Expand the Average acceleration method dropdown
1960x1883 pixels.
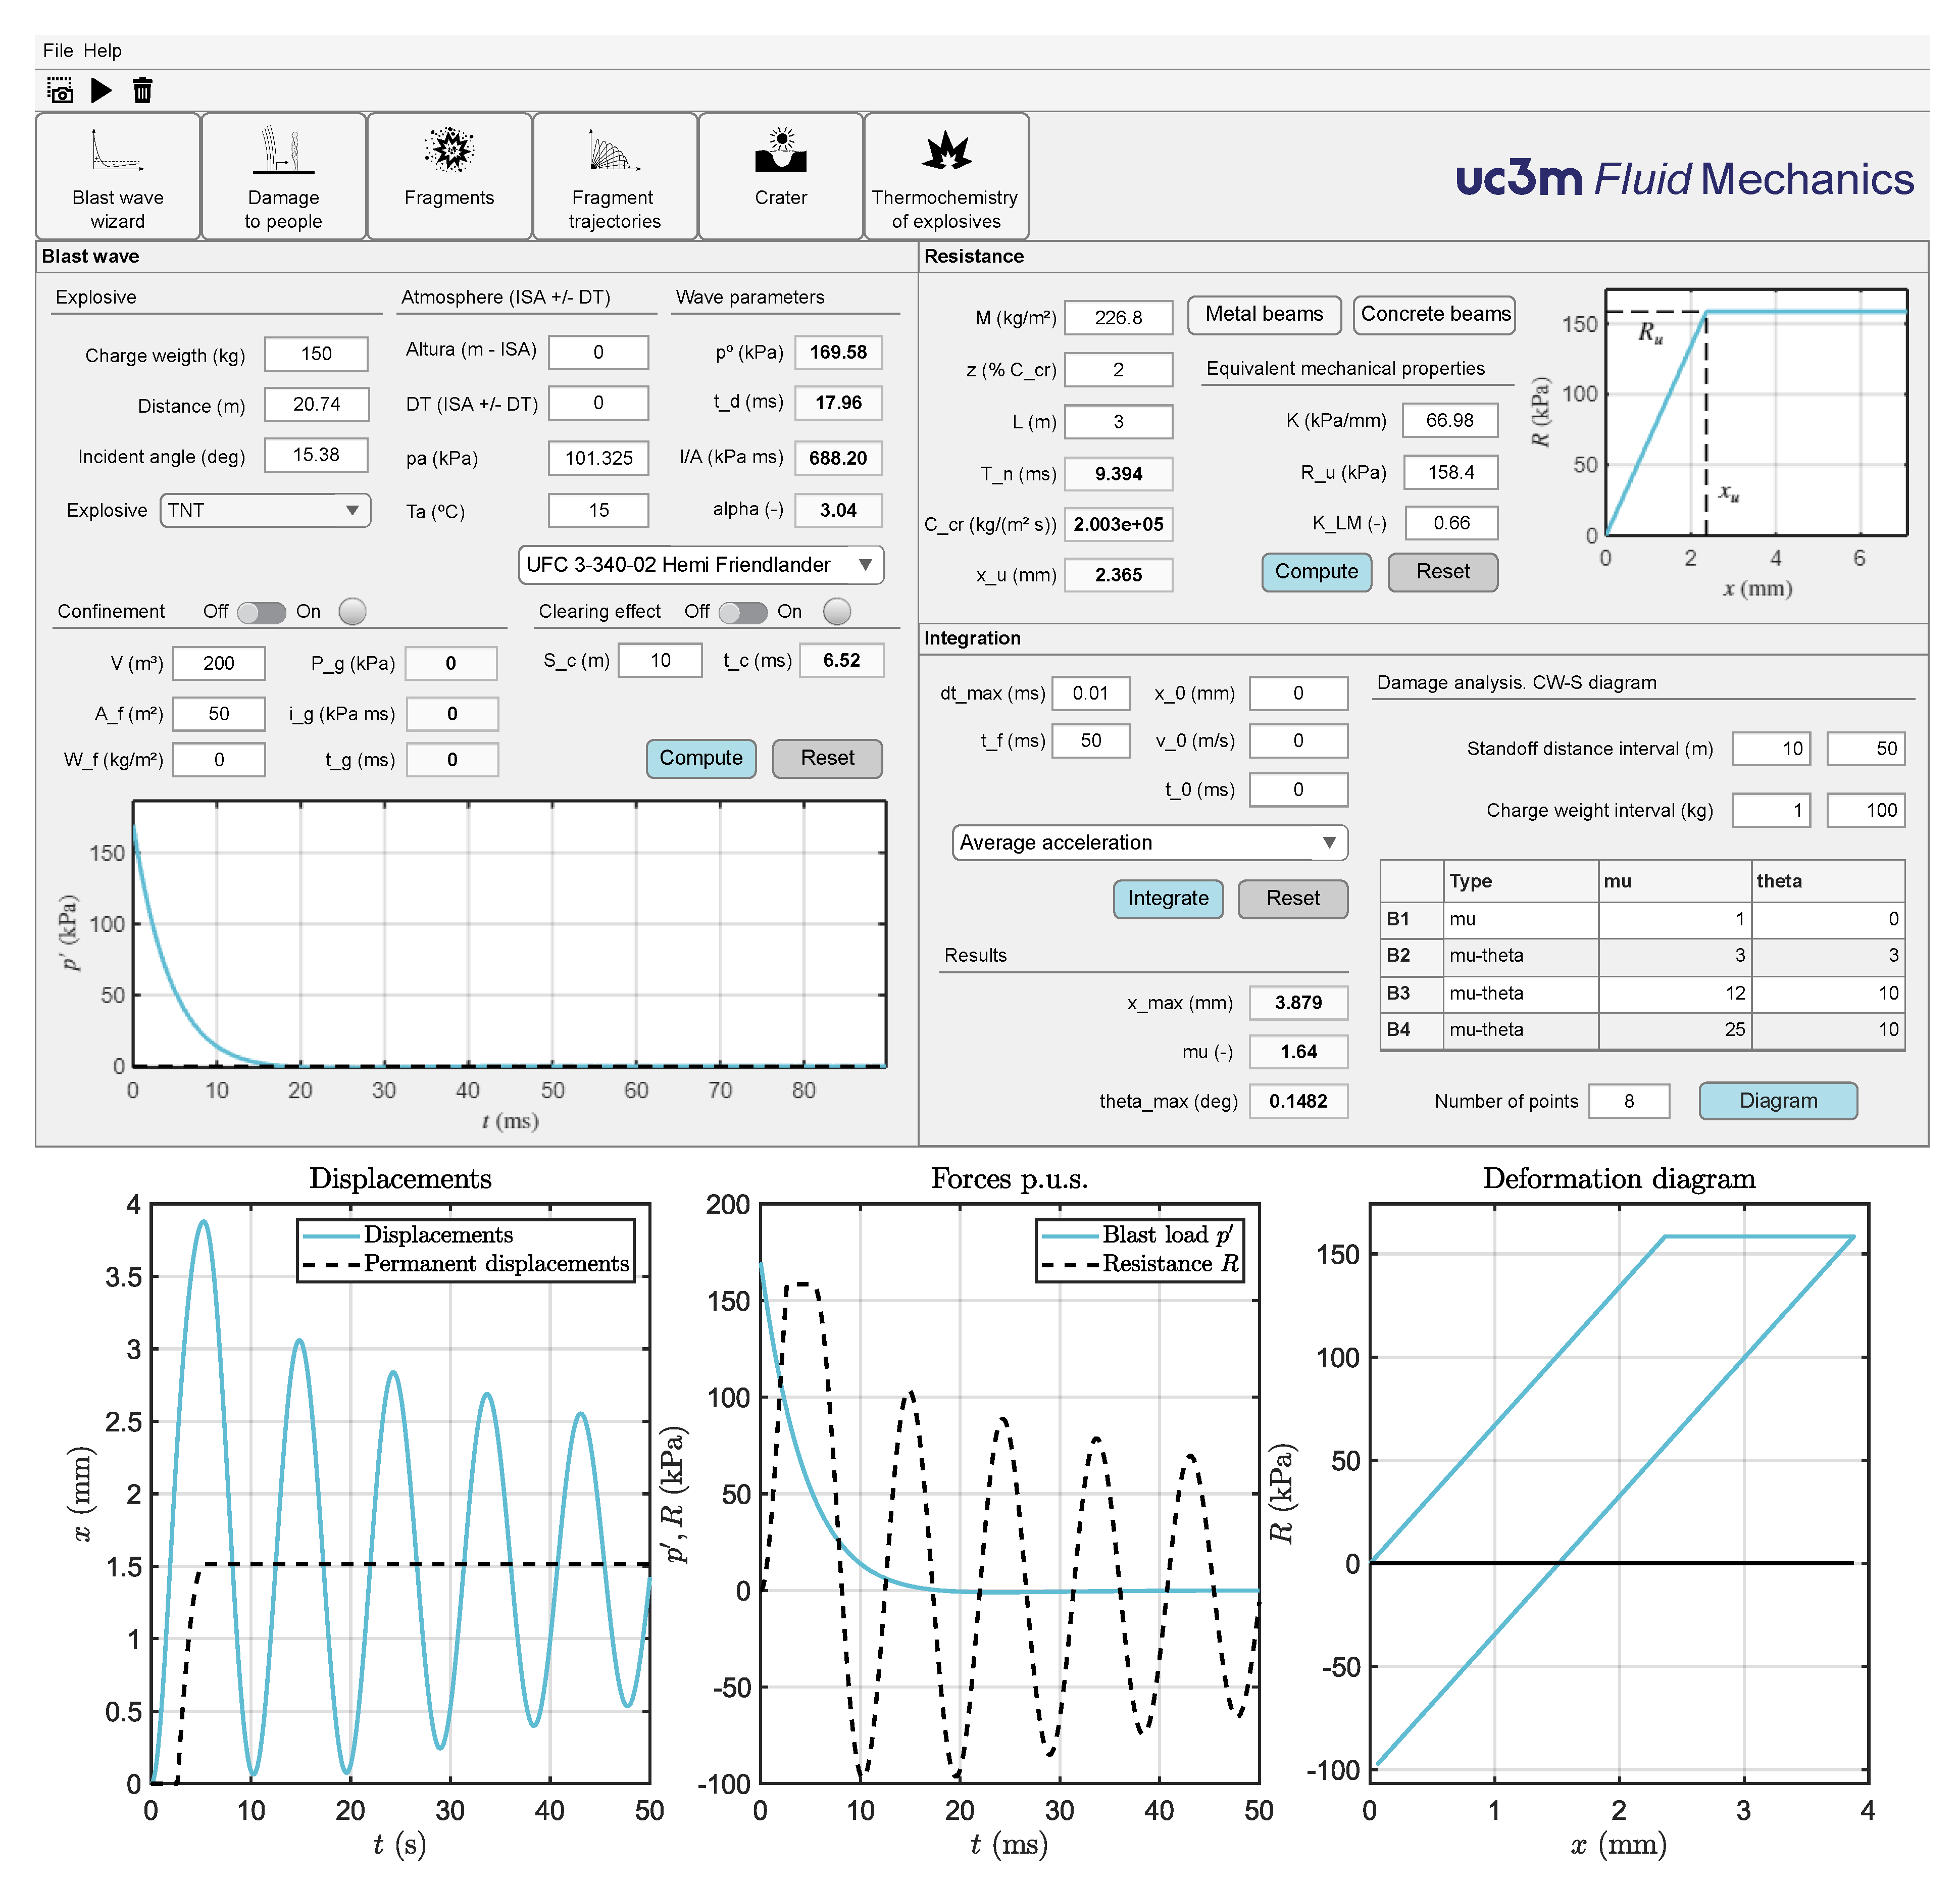click(x=1149, y=842)
